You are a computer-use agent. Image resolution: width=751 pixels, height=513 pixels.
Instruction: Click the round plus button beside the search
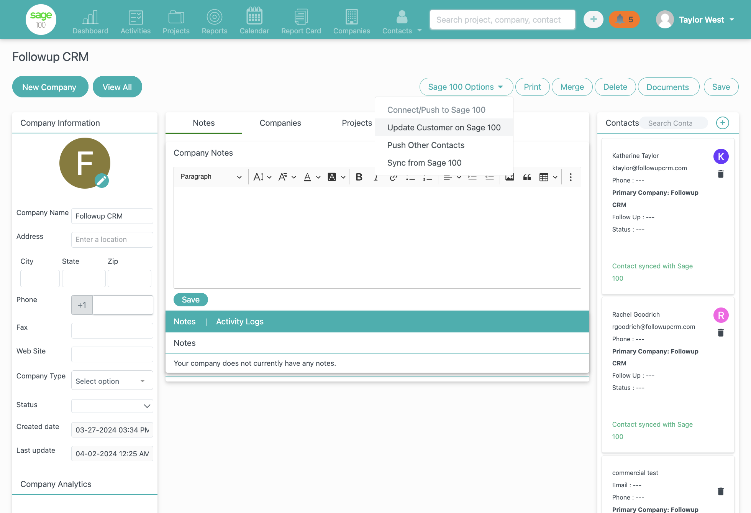[594, 20]
